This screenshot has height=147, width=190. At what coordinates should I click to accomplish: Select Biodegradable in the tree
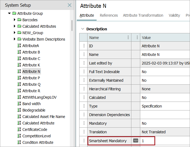pyautogui.click(x=34, y=110)
